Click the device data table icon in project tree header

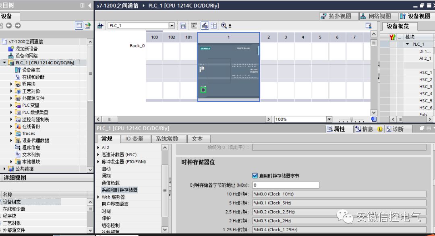(x=79, y=25)
